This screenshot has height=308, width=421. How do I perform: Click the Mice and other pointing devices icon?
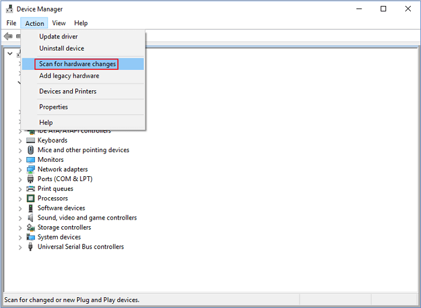tap(31, 150)
